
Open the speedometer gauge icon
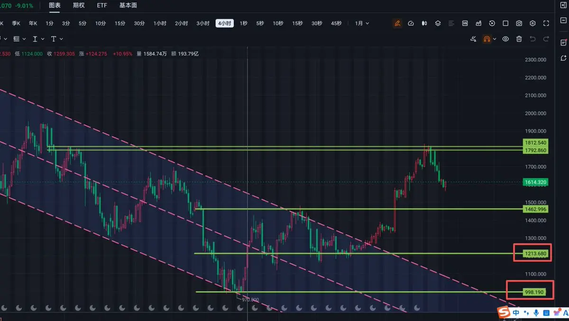(411, 23)
